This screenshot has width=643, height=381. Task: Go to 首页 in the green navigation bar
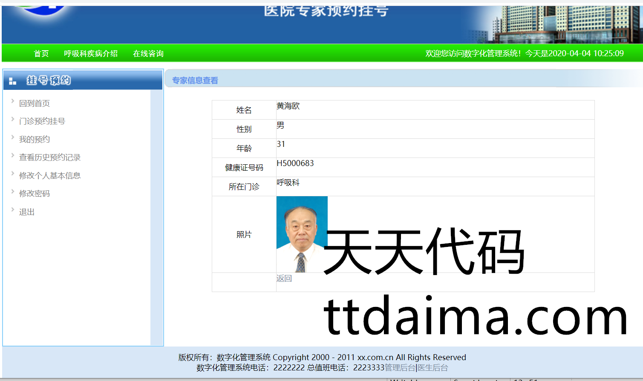(x=41, y=54)
